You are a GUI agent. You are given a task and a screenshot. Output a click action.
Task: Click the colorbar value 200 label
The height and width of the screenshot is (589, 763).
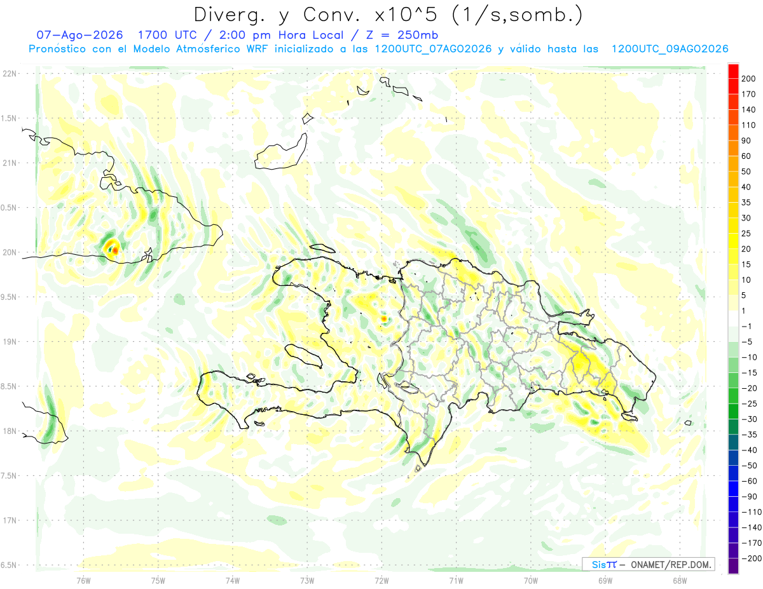tap(750, 79)
